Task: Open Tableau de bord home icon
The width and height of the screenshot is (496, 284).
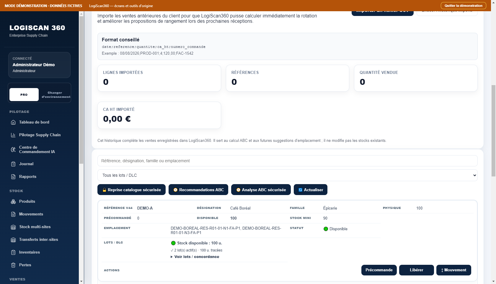Action: coord(13,122)
